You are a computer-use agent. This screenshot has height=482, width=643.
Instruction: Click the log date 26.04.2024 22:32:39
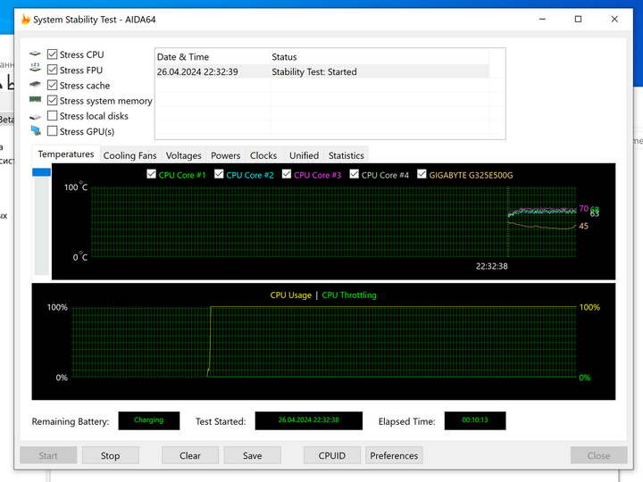(197, 71)
